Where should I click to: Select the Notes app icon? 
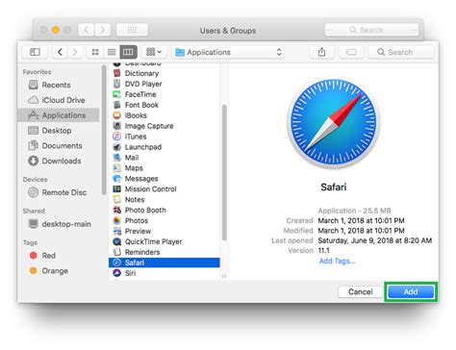(117, 199)
